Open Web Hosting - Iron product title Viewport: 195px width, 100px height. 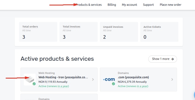tap(63, 77)
